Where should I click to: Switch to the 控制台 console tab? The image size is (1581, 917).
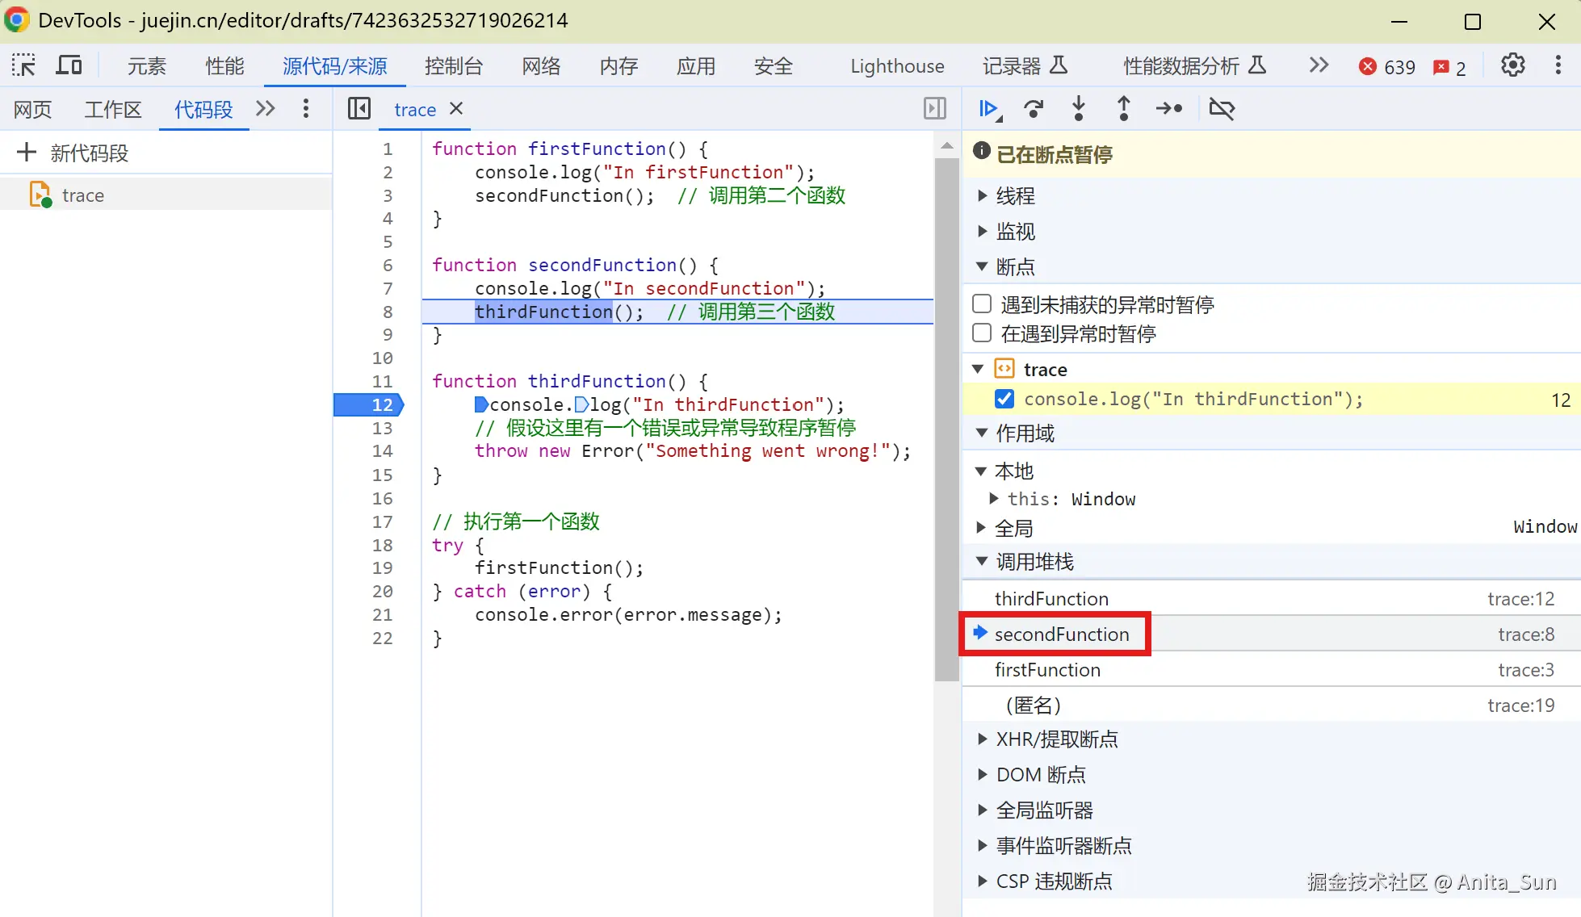453,66
